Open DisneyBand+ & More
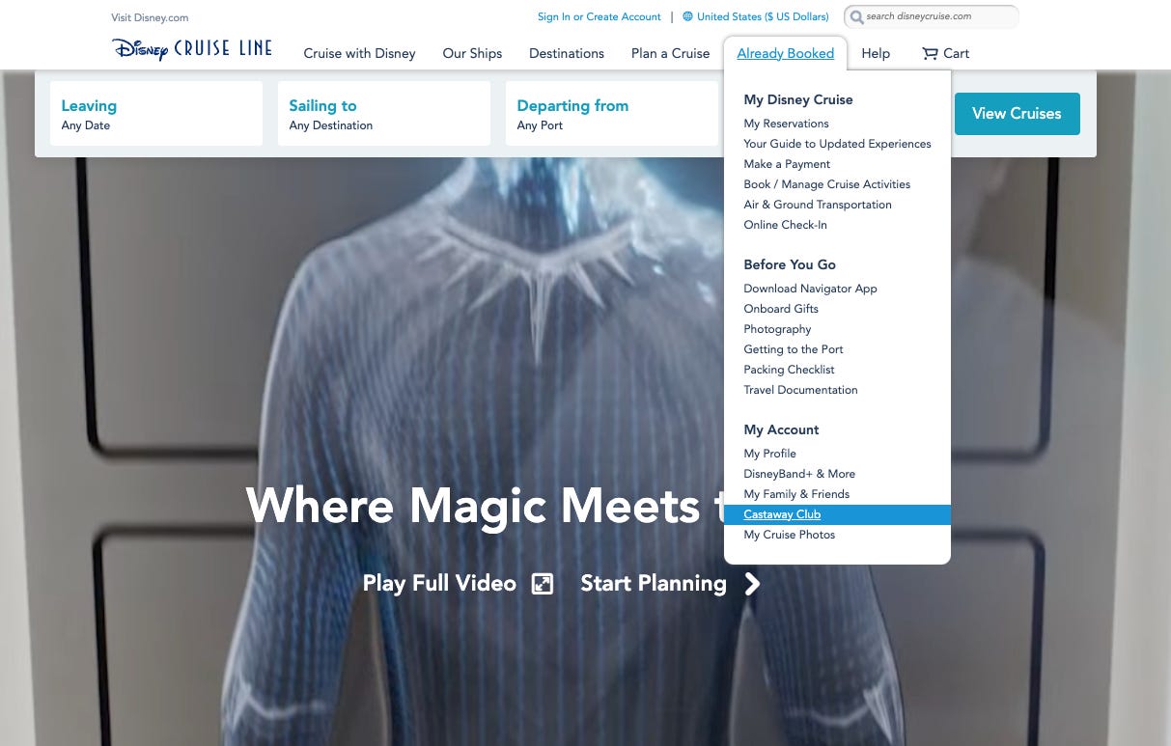The image size is (1171, 746). tap(799, 474)
